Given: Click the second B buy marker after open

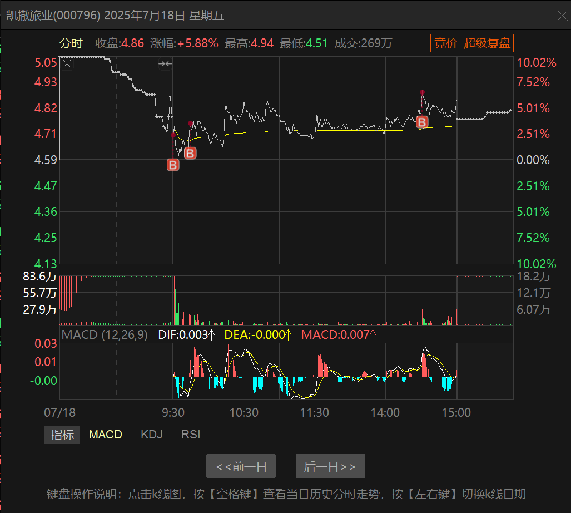Looking at the screenshot, I should pyautogui.click(x=190, y=154).
